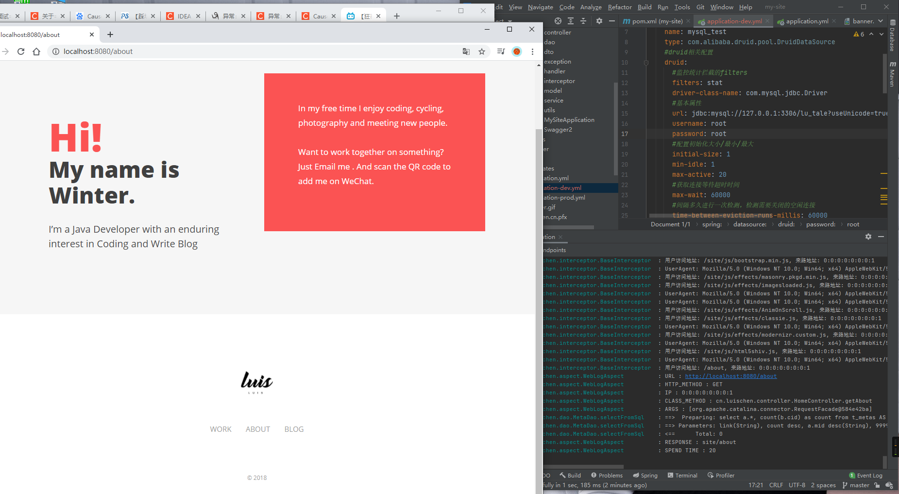The image size is (899, 494).
Task: Go to previous highlighted warning arrow
Action: (871, 34)
